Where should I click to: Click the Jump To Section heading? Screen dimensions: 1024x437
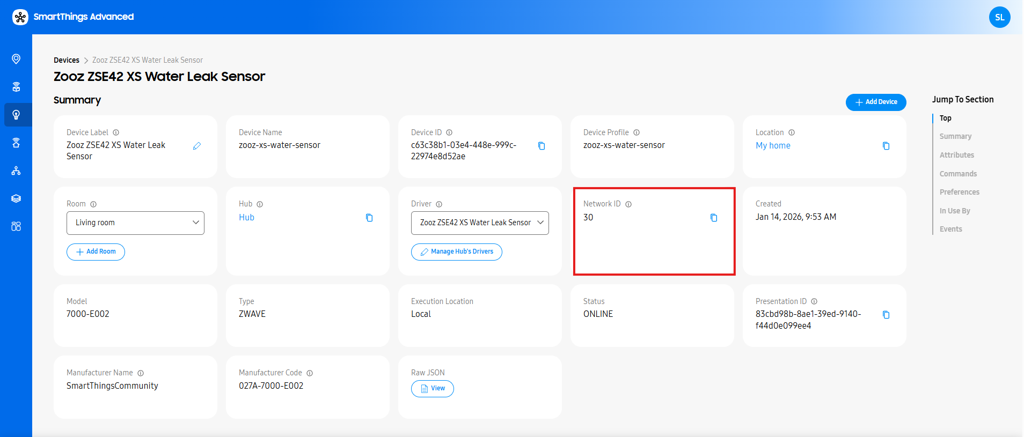963,99
